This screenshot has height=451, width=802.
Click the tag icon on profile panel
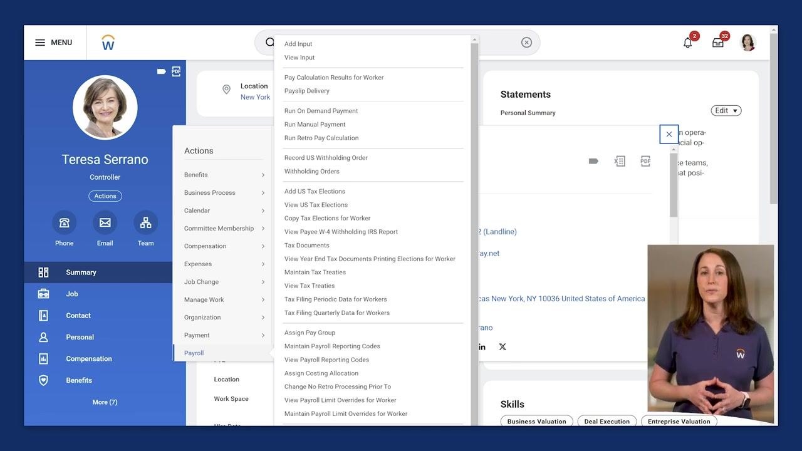coord(162,72)
